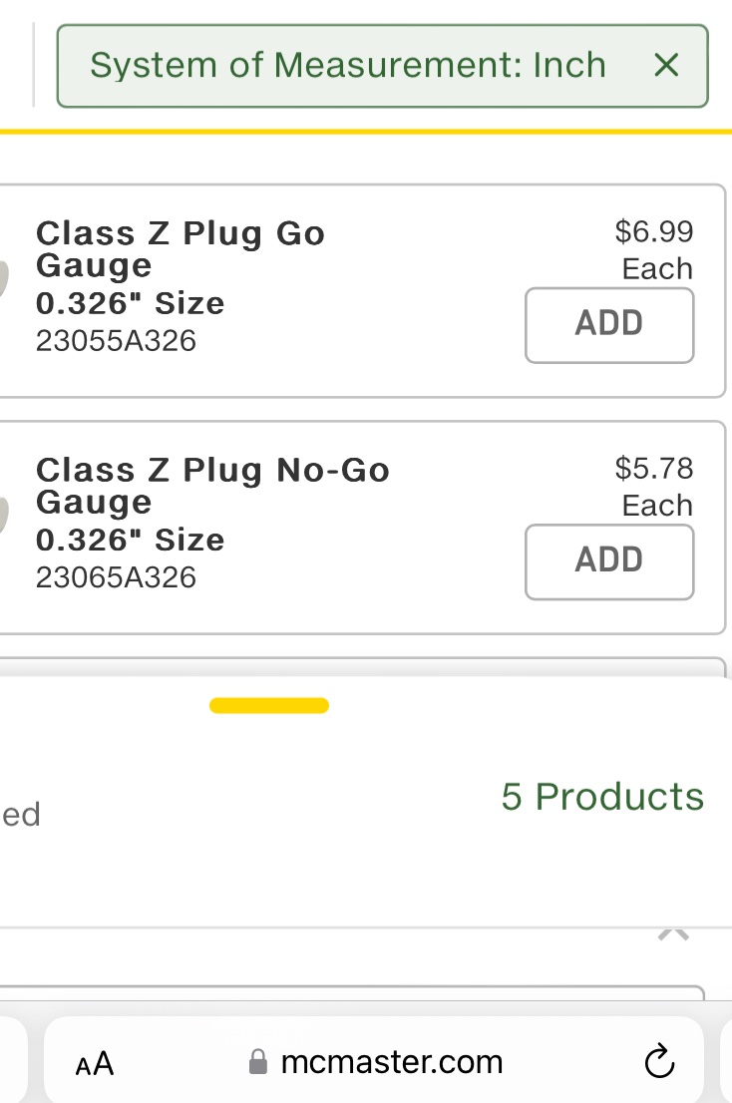This screenshot has height=1103, width=732.
Task: Click the $6.99 Each price
Action: 654,249
